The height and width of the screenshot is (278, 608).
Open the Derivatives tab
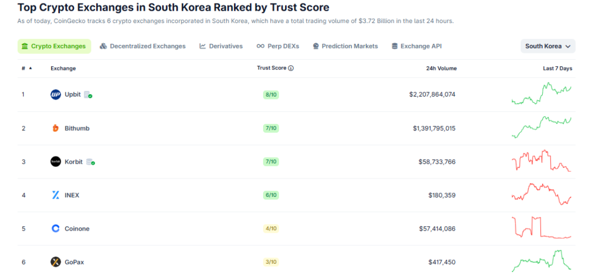(x=221, y=46)
